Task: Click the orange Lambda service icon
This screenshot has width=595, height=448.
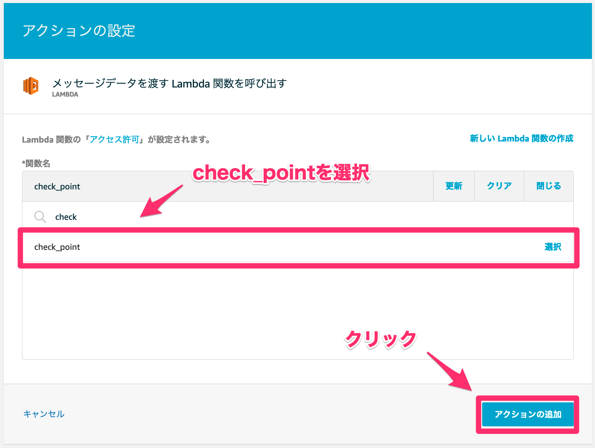Action: pyautogui.click(x=31, y=86)
